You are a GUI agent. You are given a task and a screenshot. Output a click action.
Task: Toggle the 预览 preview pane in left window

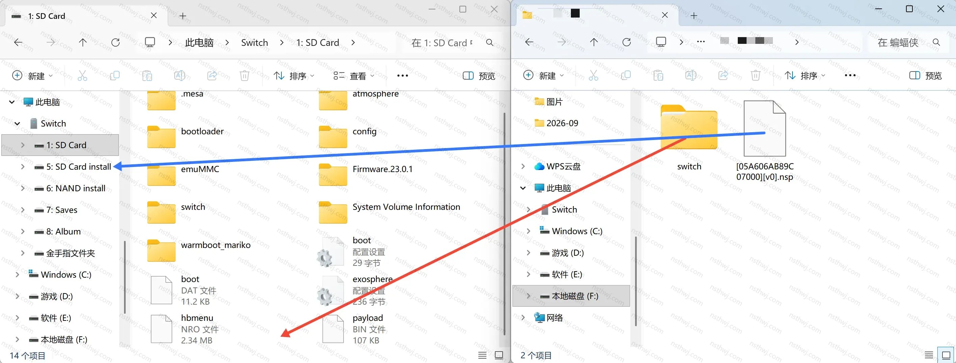coord(479,76)
